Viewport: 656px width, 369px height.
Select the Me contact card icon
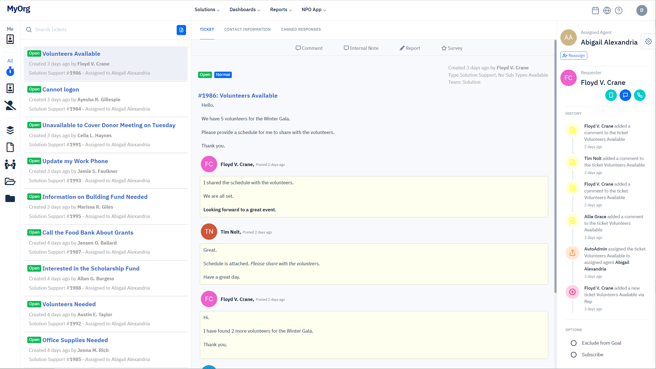point(10,39)
